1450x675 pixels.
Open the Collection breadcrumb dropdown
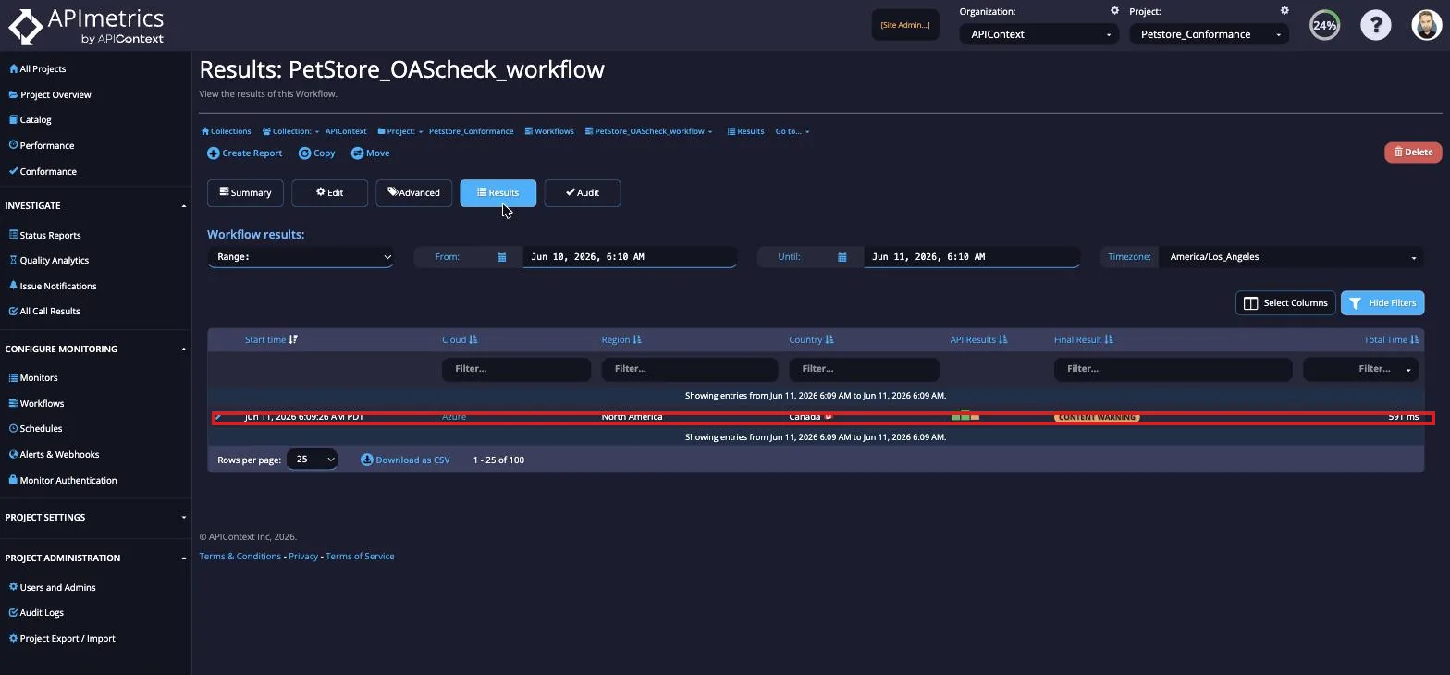(290, 131)
